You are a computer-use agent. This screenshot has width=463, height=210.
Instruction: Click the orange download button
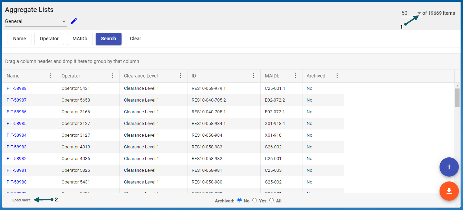449,191
